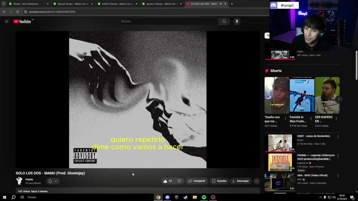The image size is (358, 201).
Task: Open the Oney1 channel name
Action: (x=300, y=140)
